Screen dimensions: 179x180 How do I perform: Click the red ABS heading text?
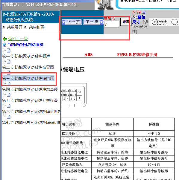pos(89,54)
